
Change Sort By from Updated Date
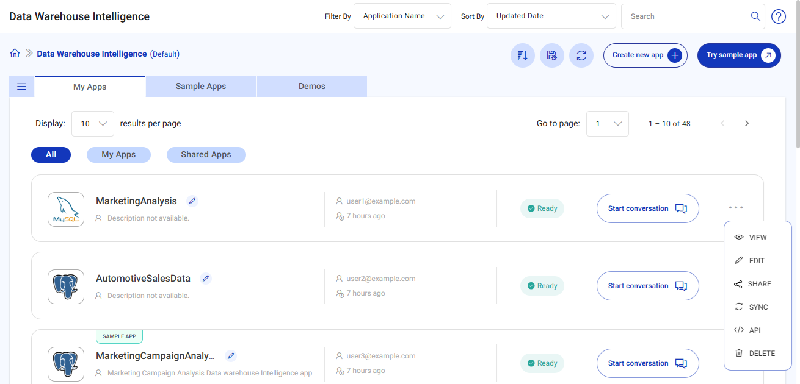(551, 15)
